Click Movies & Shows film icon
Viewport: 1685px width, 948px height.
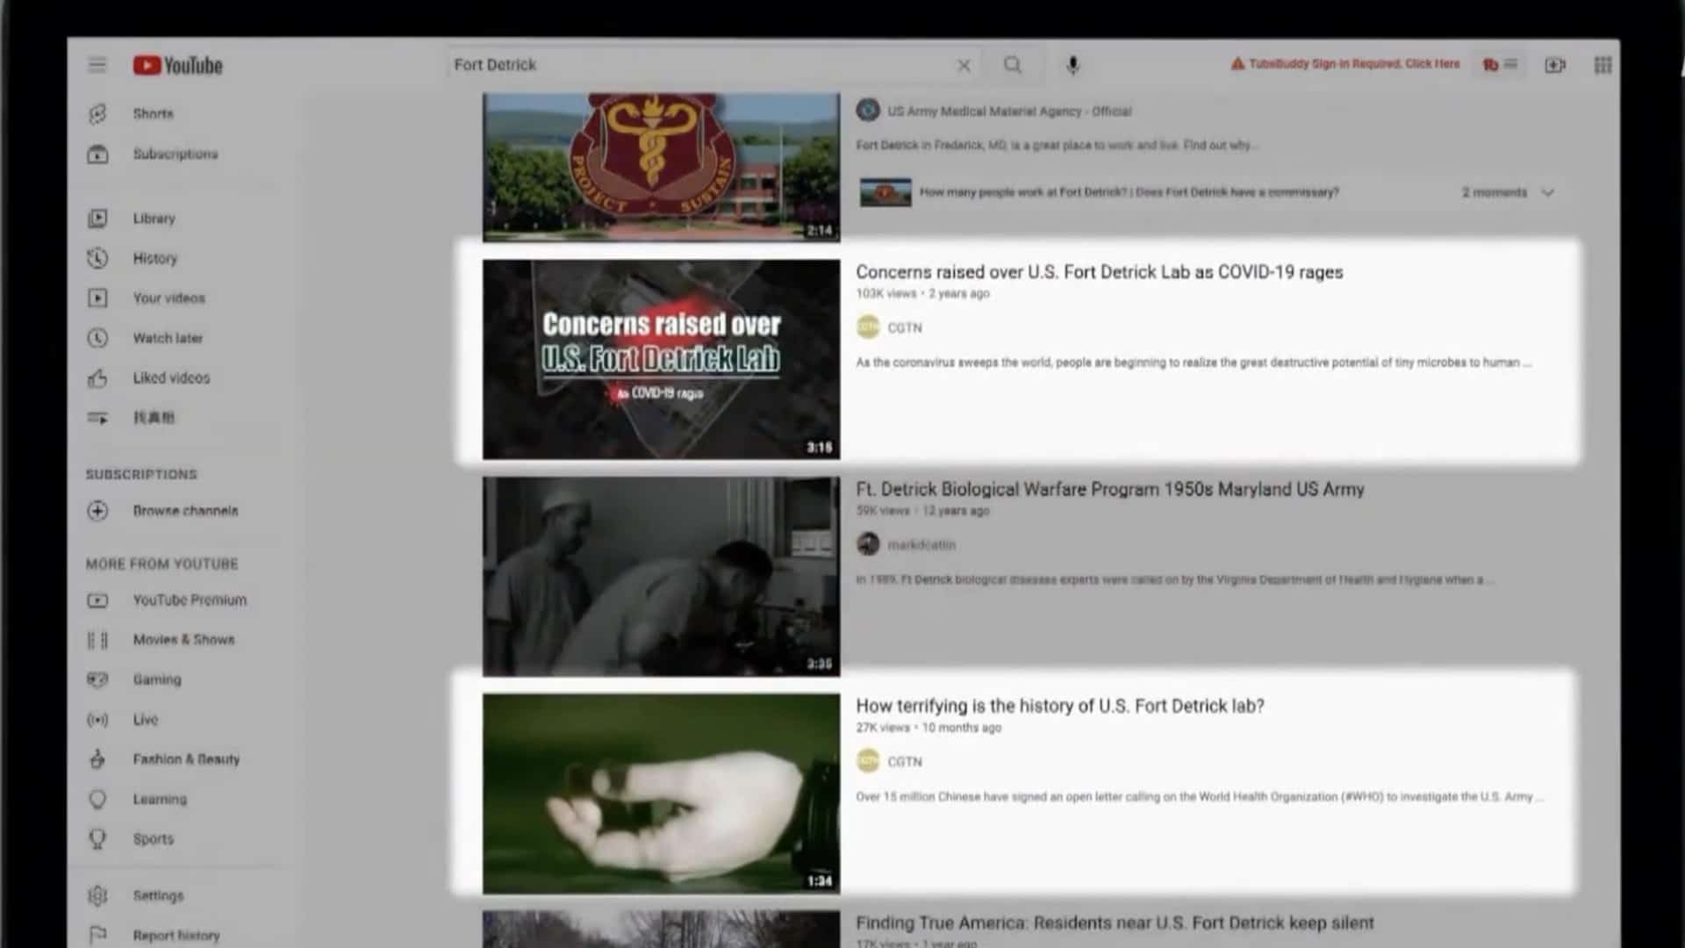tap(97, 640)
